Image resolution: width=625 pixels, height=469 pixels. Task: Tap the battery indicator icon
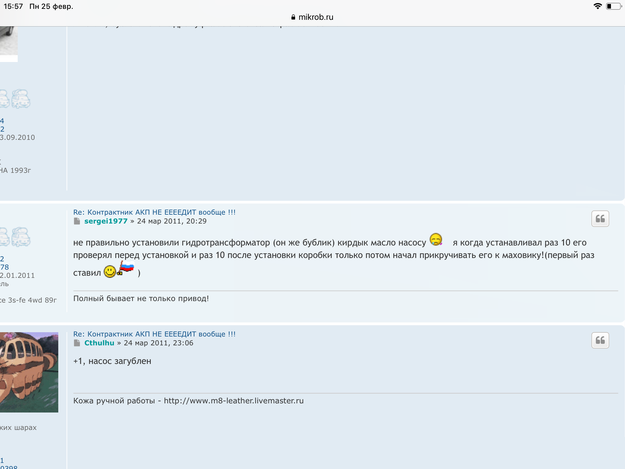(613, 6)
